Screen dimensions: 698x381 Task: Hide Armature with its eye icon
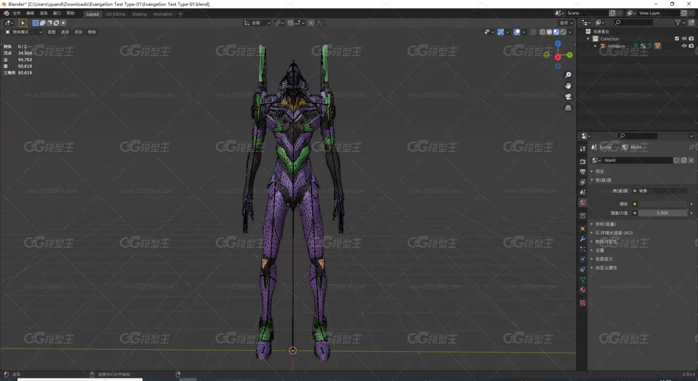pos(684,46)
